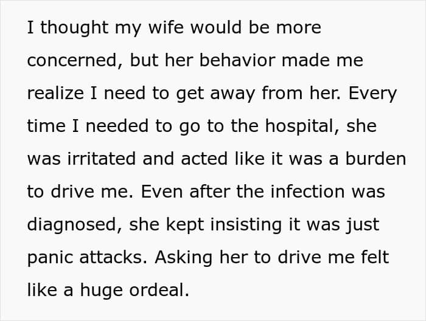The height and width of the screenshot is (321, 426).
Task: Select the word "burden"
Action: [x=375, y=159]
